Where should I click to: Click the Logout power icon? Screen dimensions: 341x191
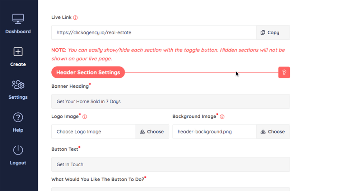pos(18,150)
